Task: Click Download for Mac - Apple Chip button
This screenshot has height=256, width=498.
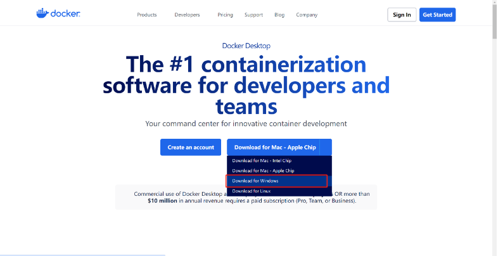Action: pos(274,147)
